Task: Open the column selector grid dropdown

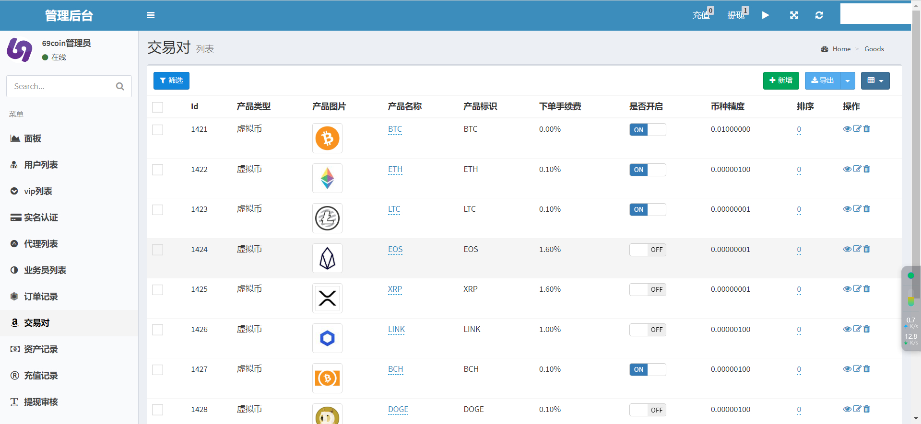Action: pos(875,81)
